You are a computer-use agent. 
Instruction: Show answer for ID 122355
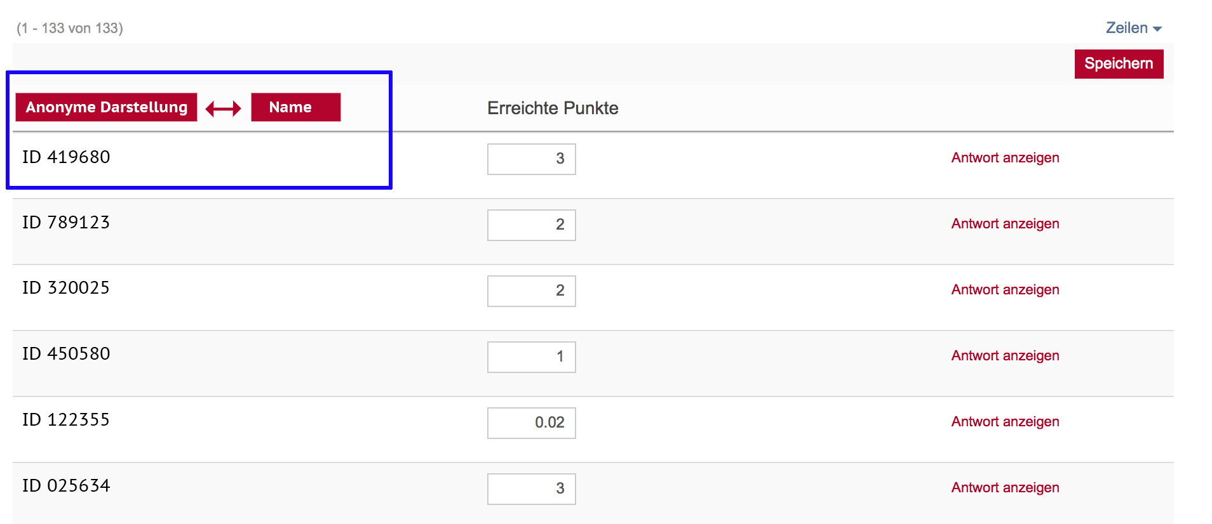pos(1005,422)
